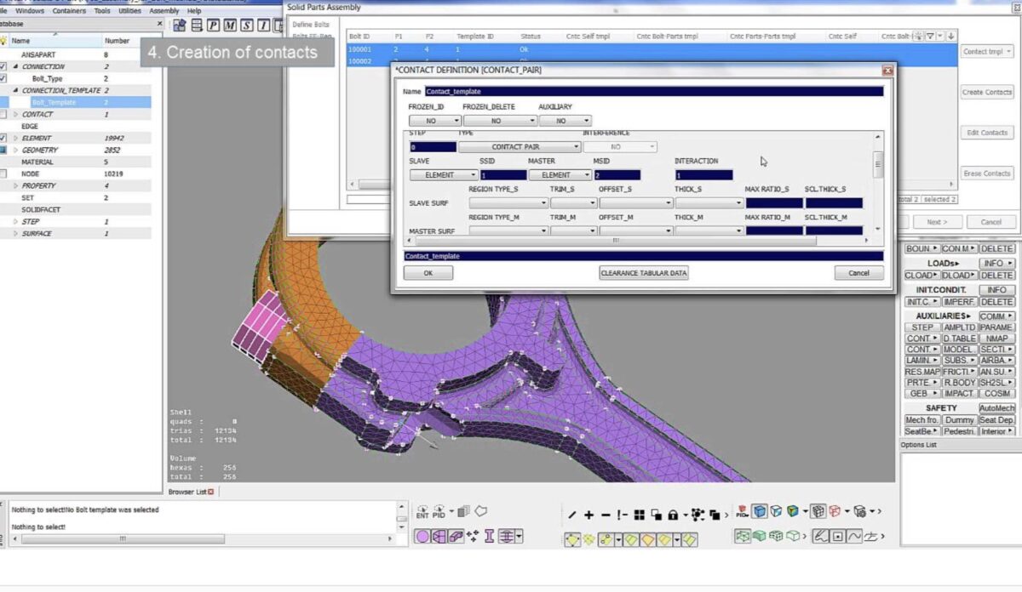The height and width of the screenshot is (592, 1022).
Task: Click the plus icon in bottom toolbar
Action: 589,515
